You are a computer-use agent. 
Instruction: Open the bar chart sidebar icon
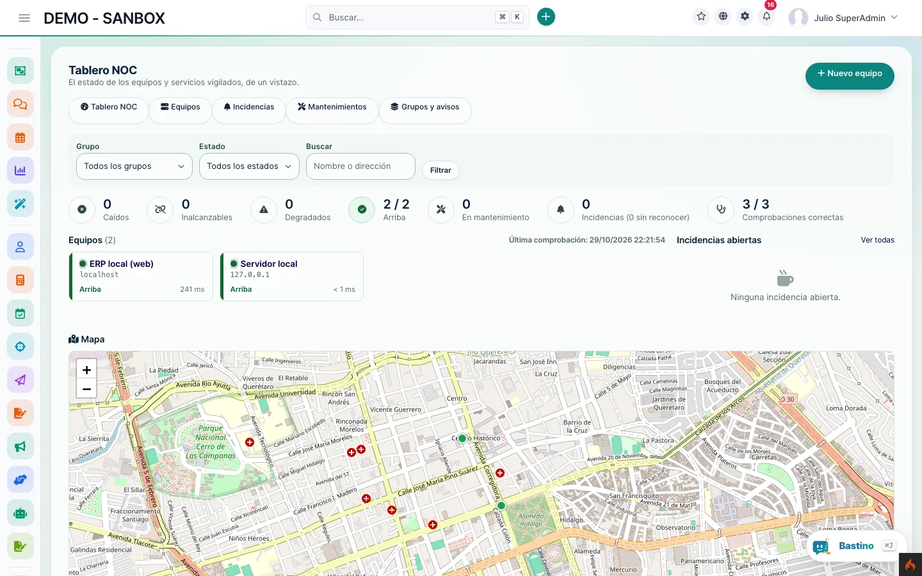pos(20,170)
